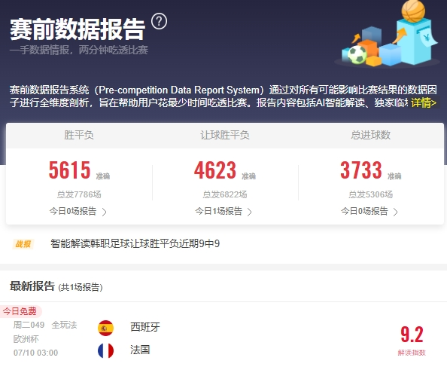The height and width of the screenshot is (376, 447).
Task: Expand arrow next to 今日0场报告 under 总进球数
Action: [x=395, y=212]
